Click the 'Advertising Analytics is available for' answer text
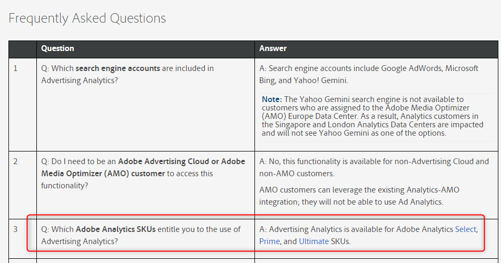The width and height of the screenshot is (501, 263). click(368, 235)
